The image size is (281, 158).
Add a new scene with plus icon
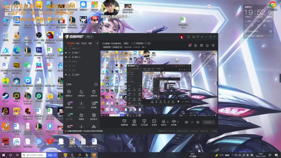(97, 43)
